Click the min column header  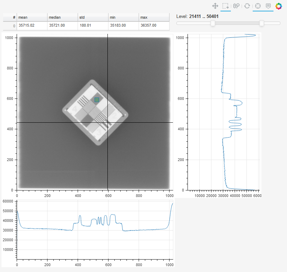(123, 17)
